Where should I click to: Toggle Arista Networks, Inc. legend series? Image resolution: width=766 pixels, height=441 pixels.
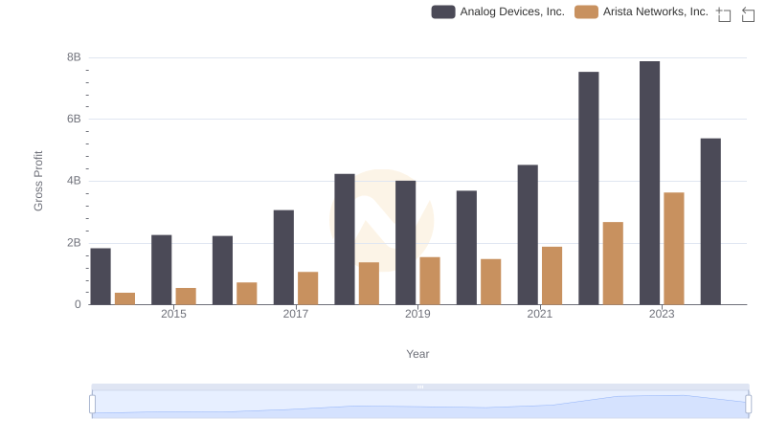[641, 11]
